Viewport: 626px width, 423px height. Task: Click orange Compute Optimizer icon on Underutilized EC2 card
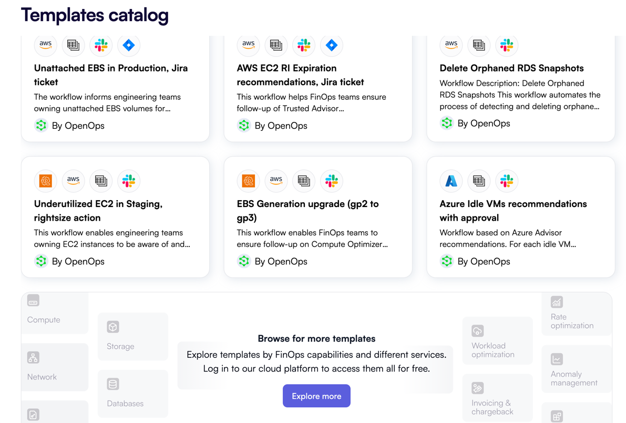(46, 181)
